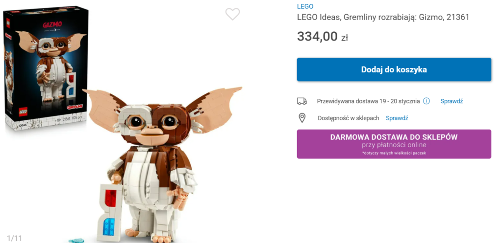This screenshot has height=243, width=502.
Task: Click the LEGO brand link
Action: [x=305, y=6]
